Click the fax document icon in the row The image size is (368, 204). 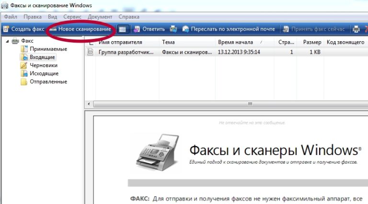pos(90,52)
